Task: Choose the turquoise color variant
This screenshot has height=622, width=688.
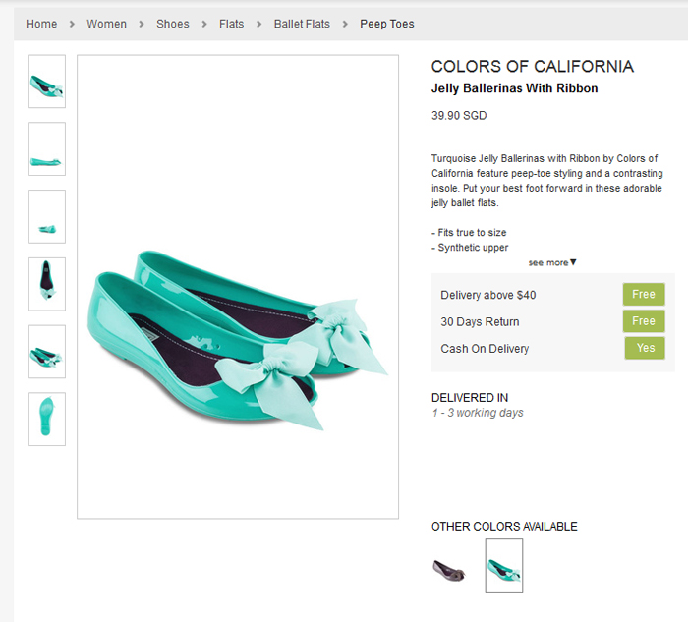Action: 503,565
